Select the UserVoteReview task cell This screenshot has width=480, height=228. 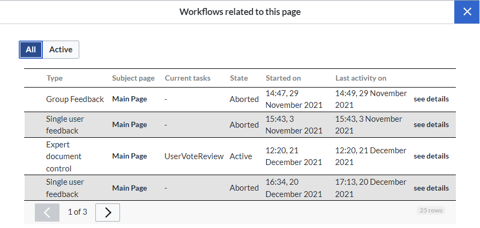[194, 156]
